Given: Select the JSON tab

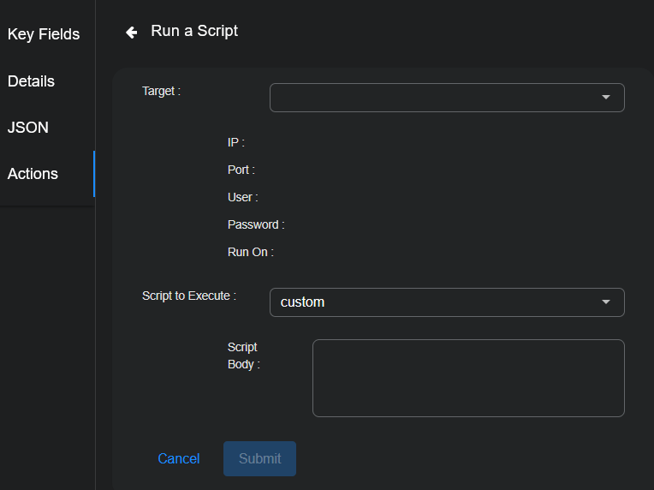Looking at the screenshot, I should pos(28,128).
